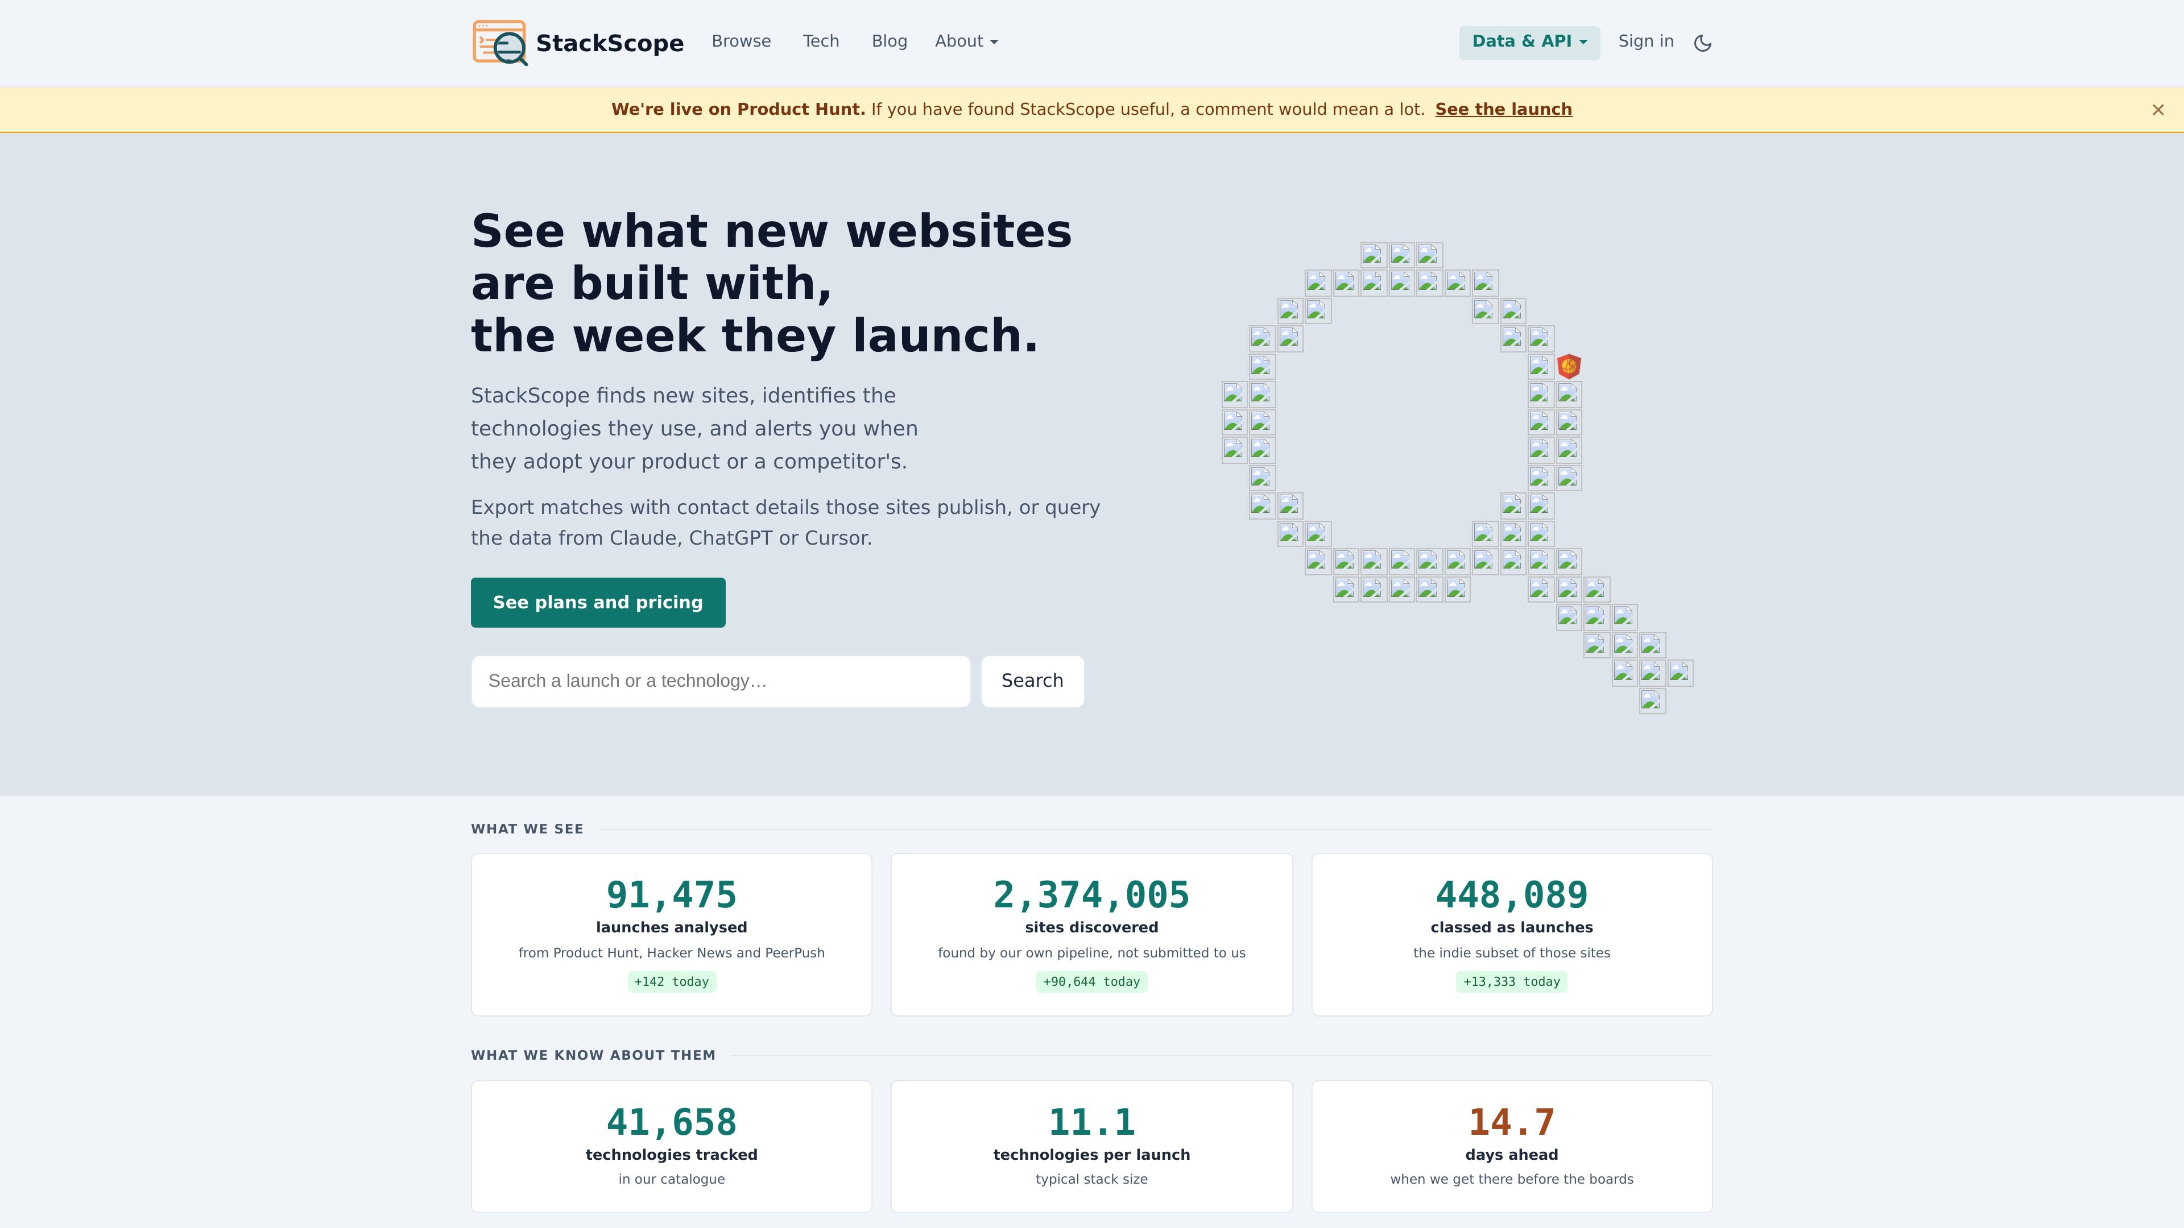Image resolution: width=2184 pixels, height=1228 pixels.
Task: Open the Tech menu item
Action: [x=821, y=42]
